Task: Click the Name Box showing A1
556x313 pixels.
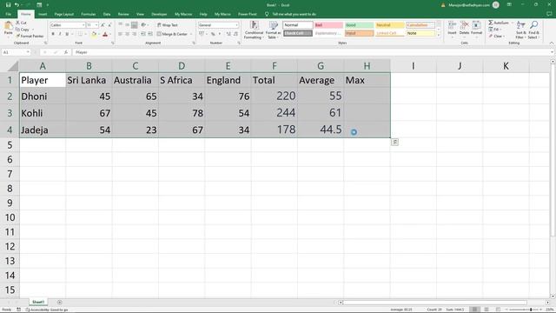Action: [16, 52]
